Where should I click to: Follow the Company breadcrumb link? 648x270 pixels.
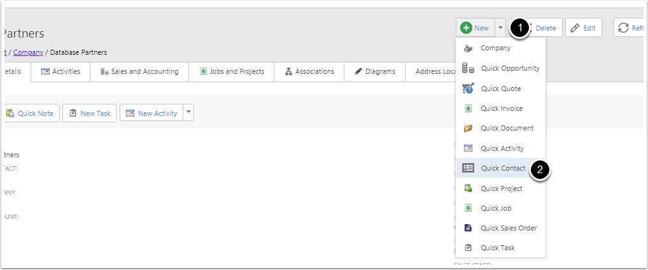pyautogui.click(x=29, y=52)
